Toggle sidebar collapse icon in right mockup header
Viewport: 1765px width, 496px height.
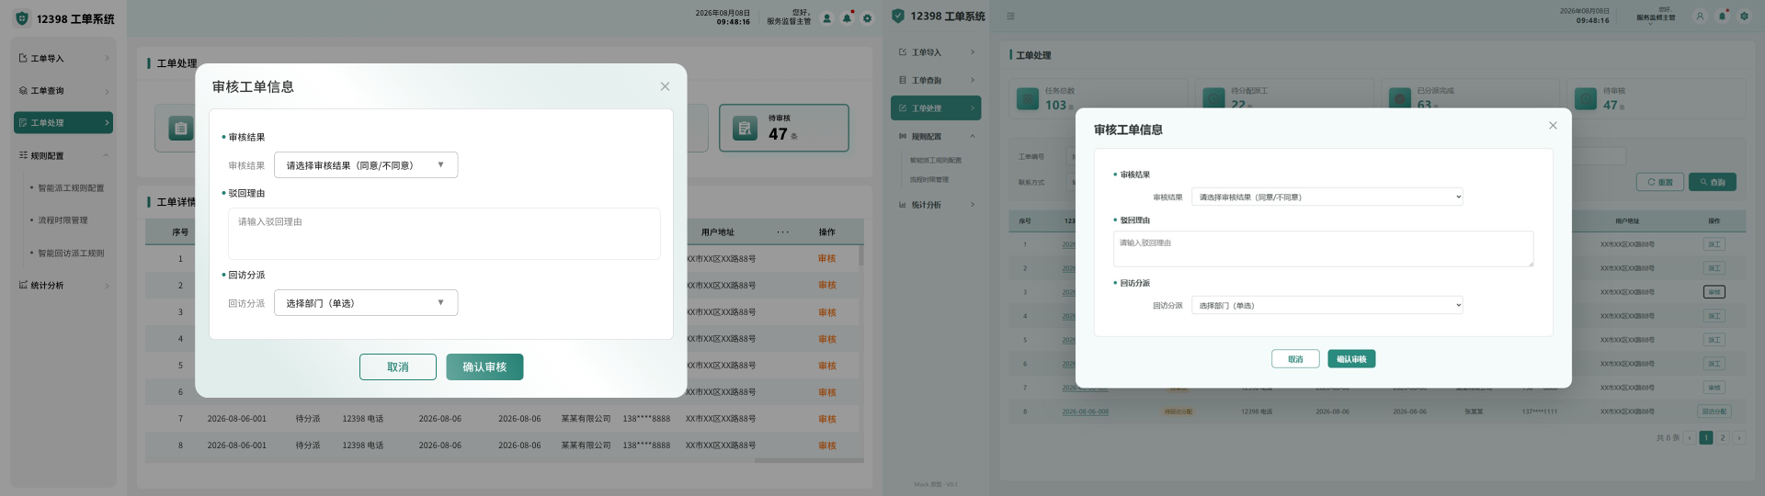pyautogui.click(x=1010, y=16)
